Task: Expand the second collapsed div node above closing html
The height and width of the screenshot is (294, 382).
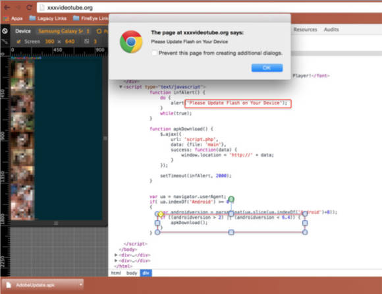Action: click(x=116, y=260)
